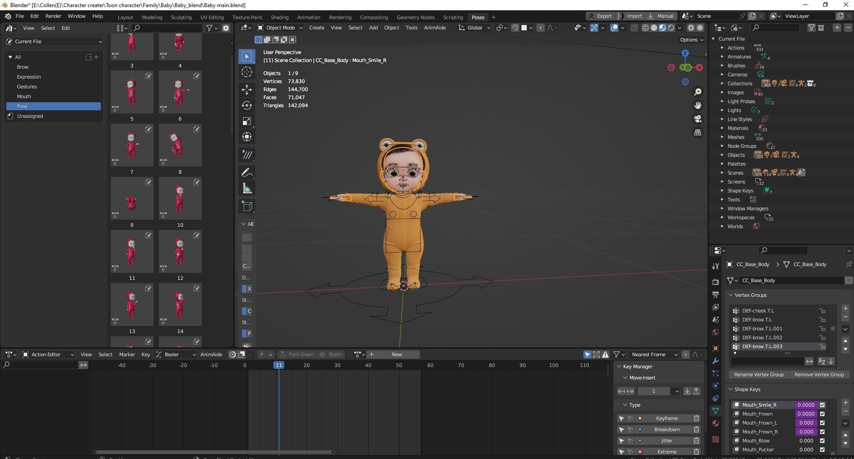Open the Bezier interpolation dropdown

click(175, 355)
